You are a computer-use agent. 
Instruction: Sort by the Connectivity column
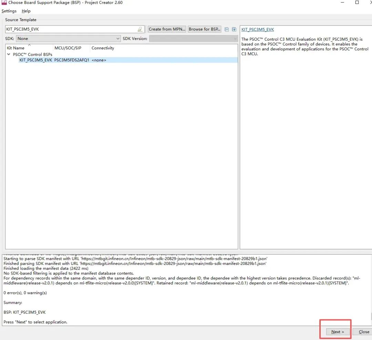click(103, 48)
